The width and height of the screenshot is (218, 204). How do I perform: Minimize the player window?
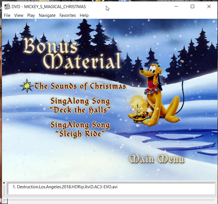176,6
